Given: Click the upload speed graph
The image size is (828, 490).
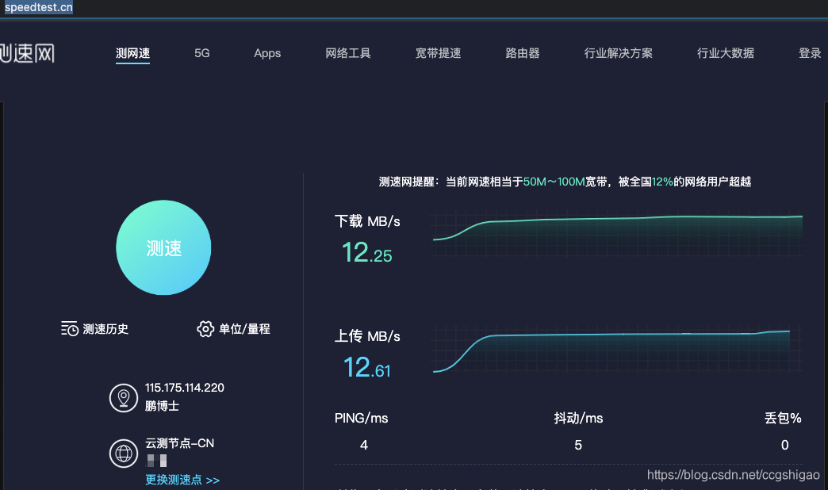Looking at the screenshot, I should coord(617,349).
